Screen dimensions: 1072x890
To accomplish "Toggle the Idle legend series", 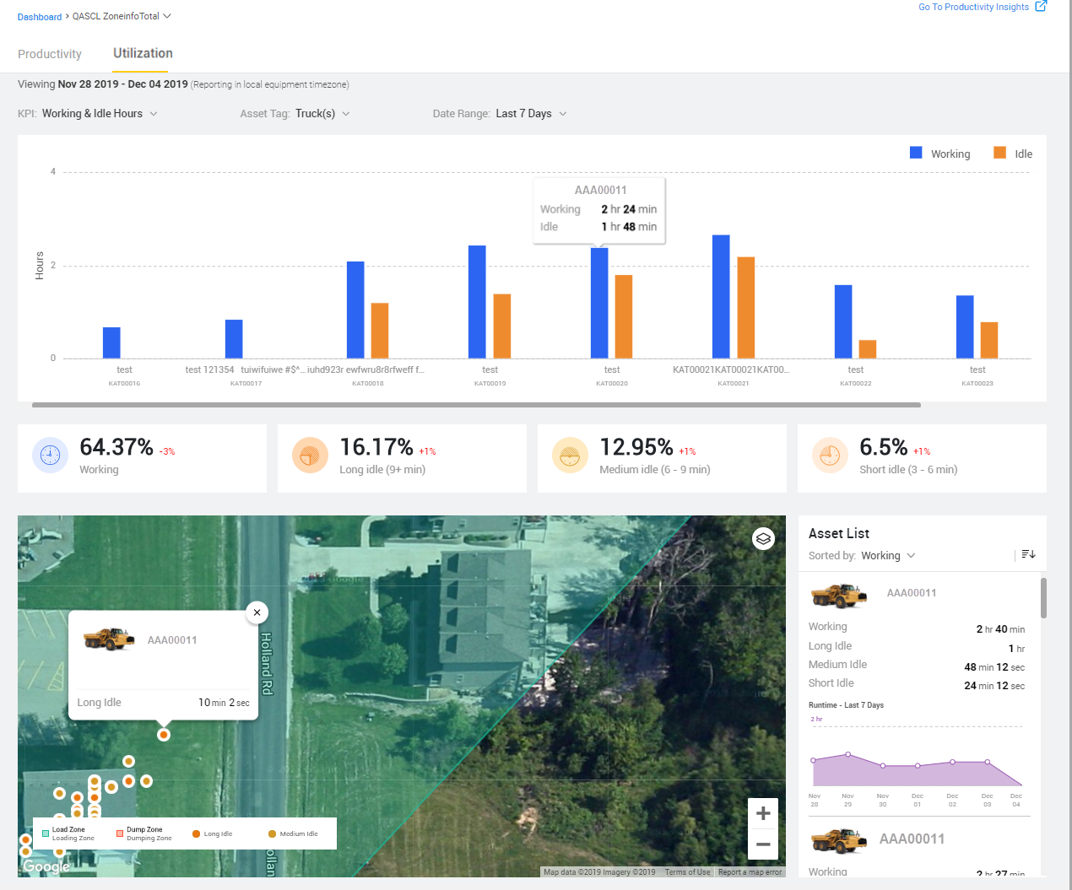I will pos(1013,154).
